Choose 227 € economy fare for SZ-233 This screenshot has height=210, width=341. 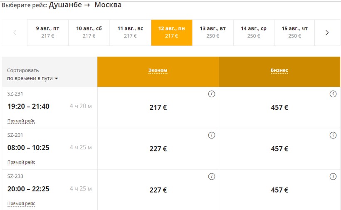pos(158,190)
